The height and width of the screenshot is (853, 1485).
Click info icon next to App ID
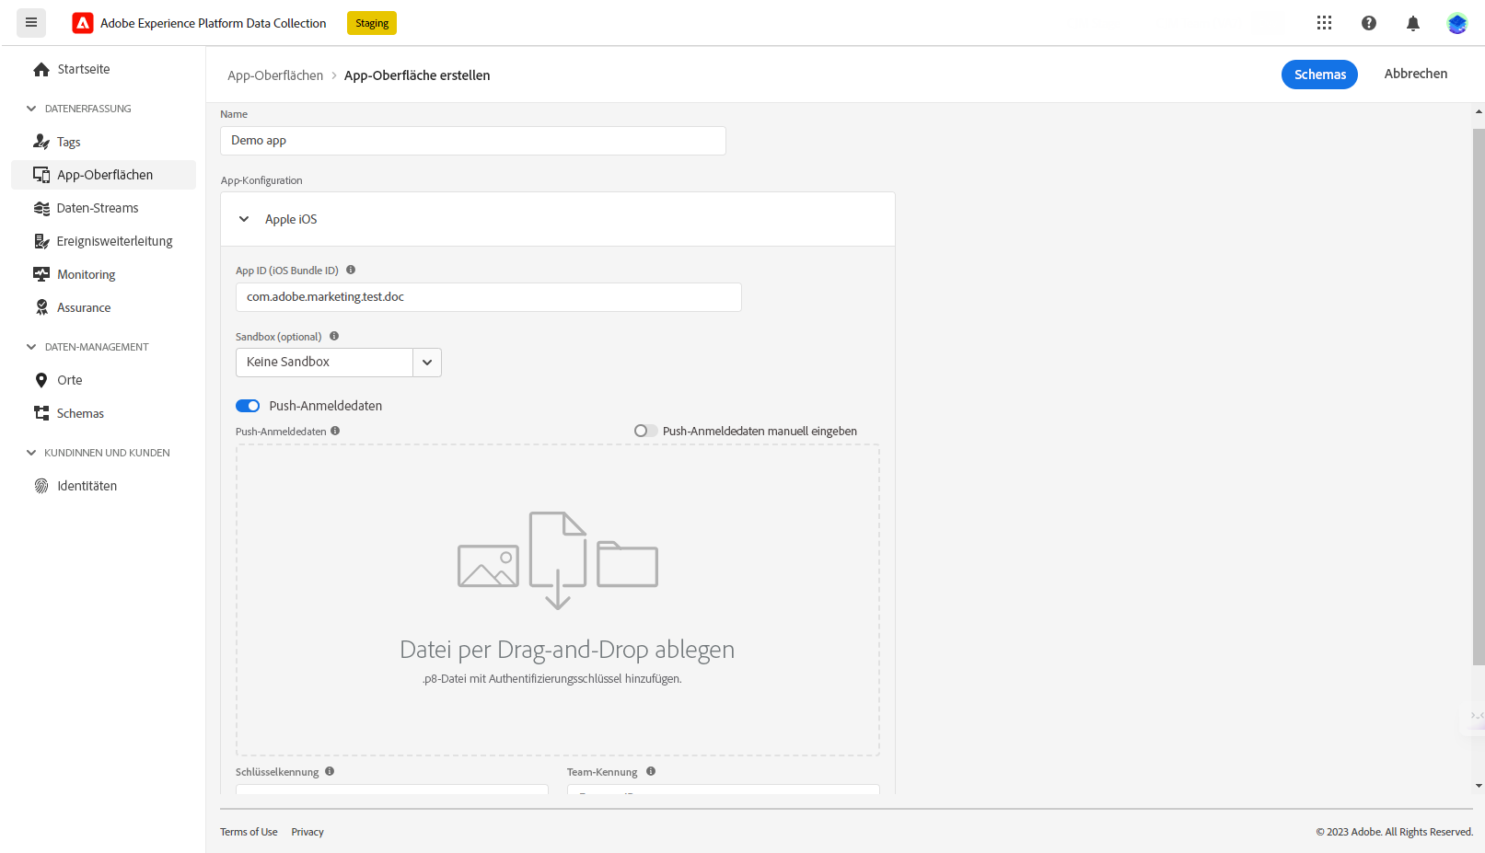click(351, 271)
